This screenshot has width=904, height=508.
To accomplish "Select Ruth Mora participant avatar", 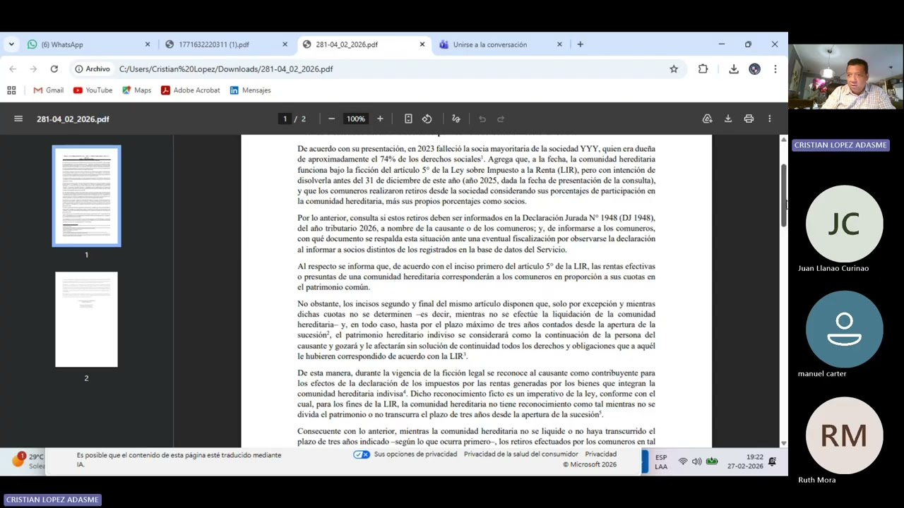I will point(844,435).
